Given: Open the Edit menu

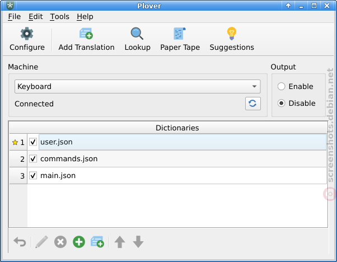Looking at the screenshot, I should [35, 17].
